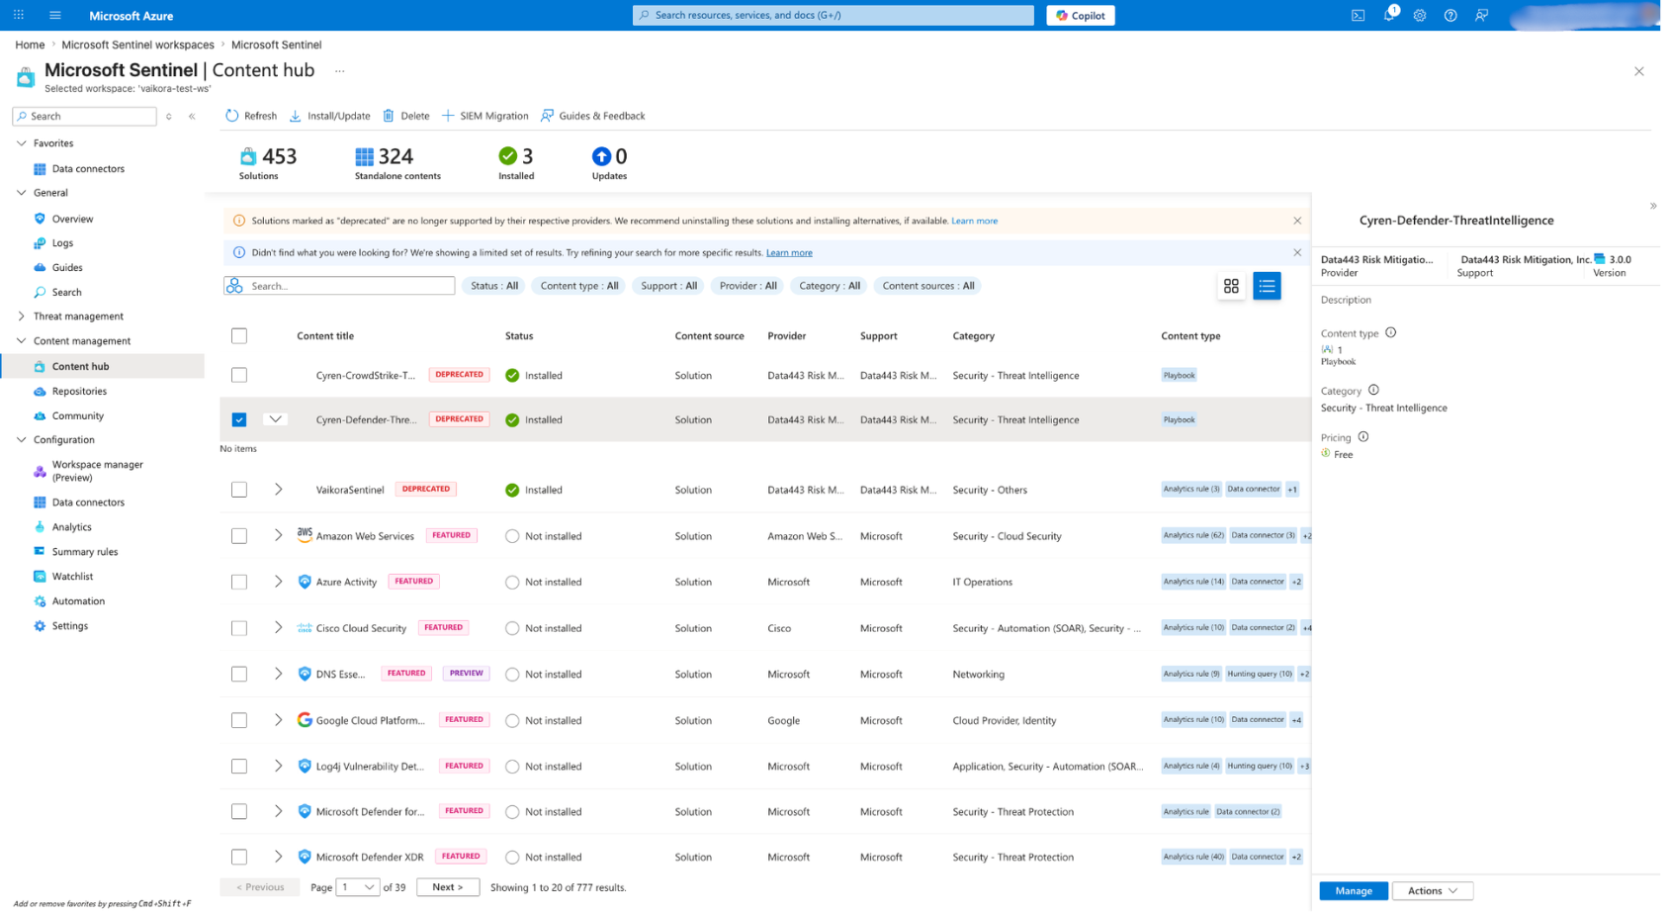Click the content hub search field

point(339,286)
